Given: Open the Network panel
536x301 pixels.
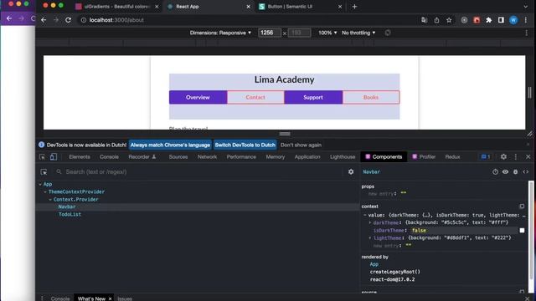Looking at the screenshot, I should (x=207, y=157).
